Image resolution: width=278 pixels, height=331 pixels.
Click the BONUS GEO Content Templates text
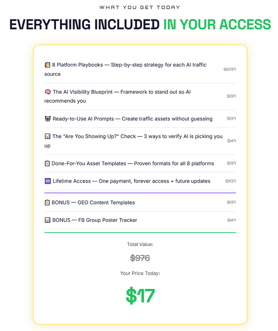pos(93,202)
